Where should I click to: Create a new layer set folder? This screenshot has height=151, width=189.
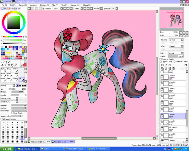pyautogui.click(x=170, y=65)
